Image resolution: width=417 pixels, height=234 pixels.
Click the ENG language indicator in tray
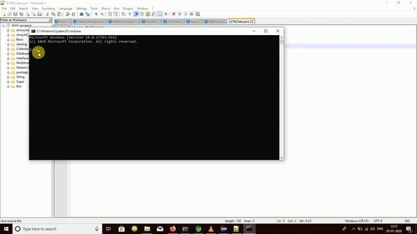(x=380, y=229)
